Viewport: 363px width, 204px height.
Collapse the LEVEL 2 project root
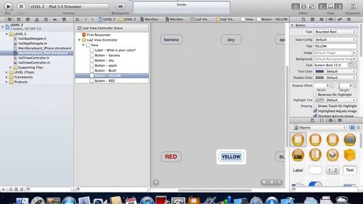coord(3,27)
